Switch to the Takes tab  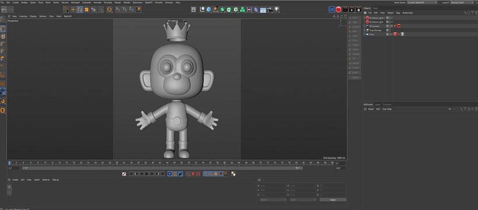tap(375, 8)
